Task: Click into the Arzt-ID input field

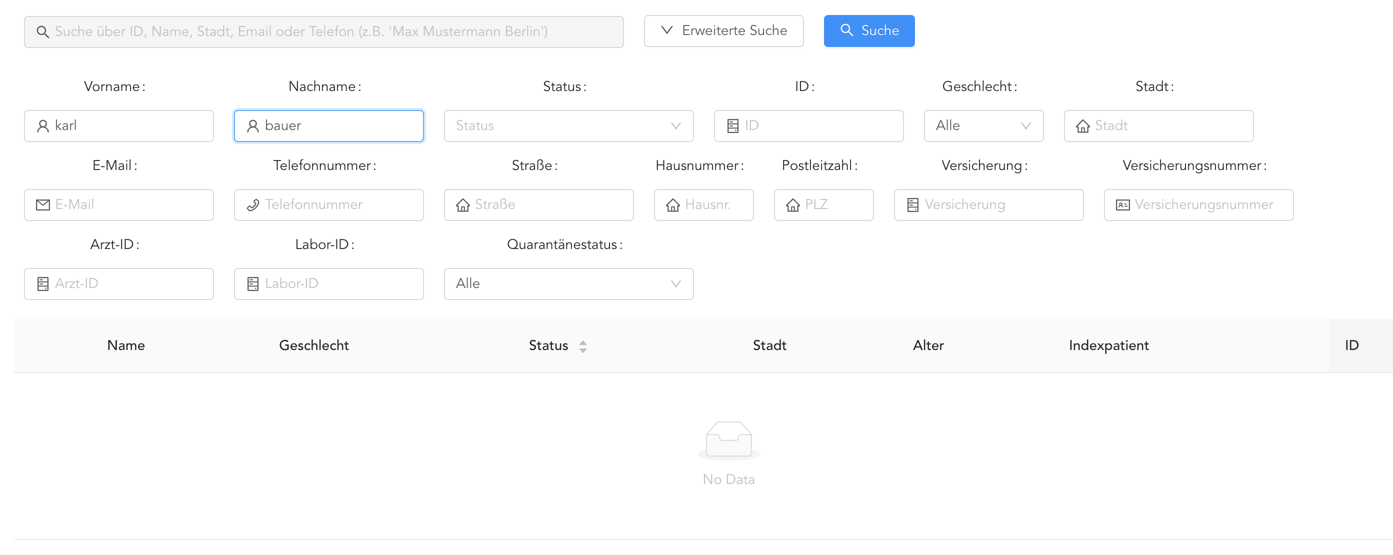Action: point(130,284)
